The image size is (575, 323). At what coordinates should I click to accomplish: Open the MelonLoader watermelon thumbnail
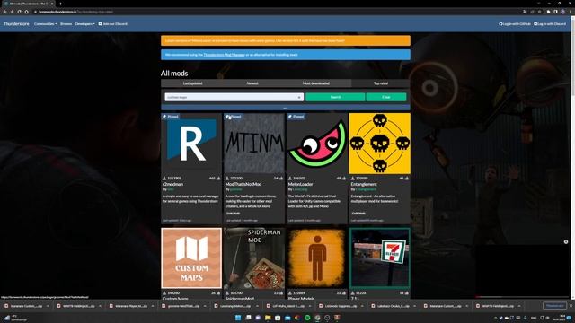click(x=317, y=144)
